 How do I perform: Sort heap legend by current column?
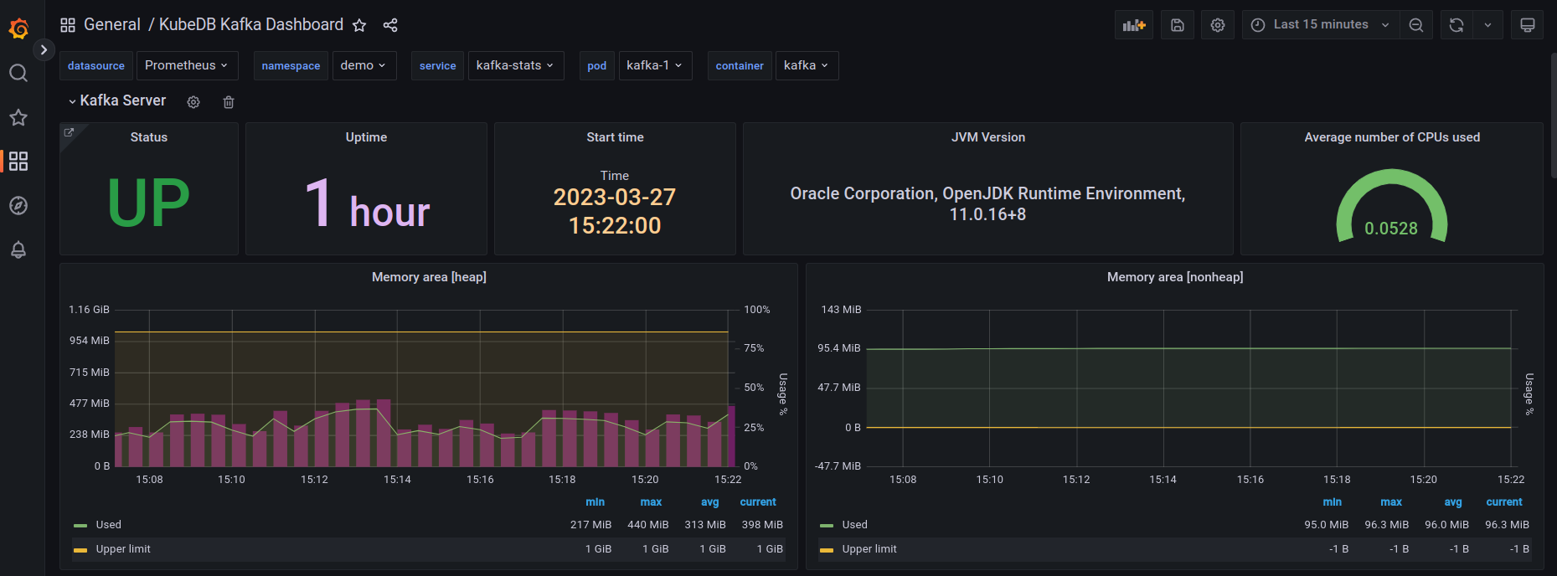coord(758,502)
